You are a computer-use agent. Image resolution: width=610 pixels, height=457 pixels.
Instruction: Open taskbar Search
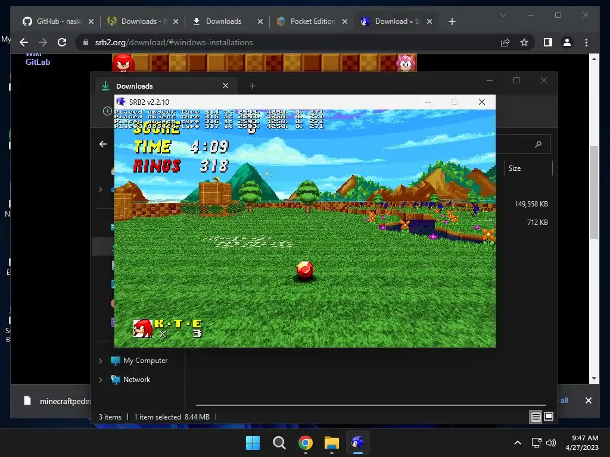[x=279, y=443]
